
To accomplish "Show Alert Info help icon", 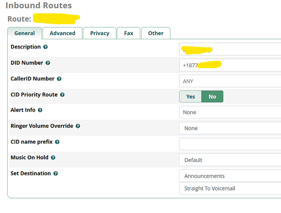I will click(40, 110).
